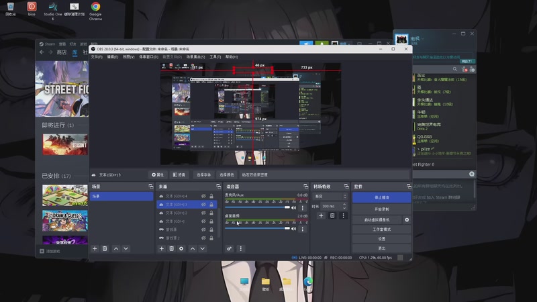Pop out the Controls dock using its header icon
Image resolution: width=537 pixels, height=302 pixels.
[409, 187]
